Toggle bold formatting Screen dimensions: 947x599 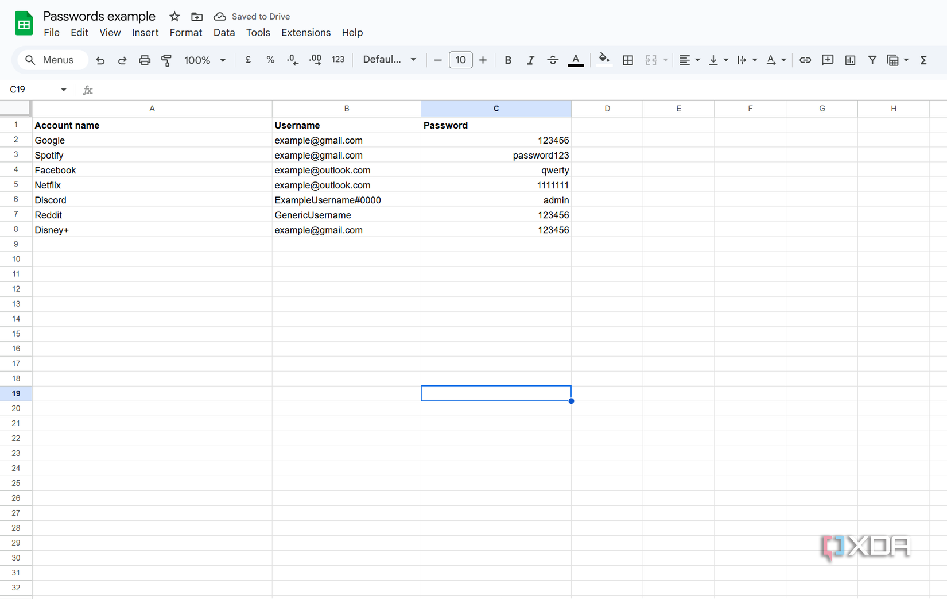pyautogui.click(x=508, y=60)
